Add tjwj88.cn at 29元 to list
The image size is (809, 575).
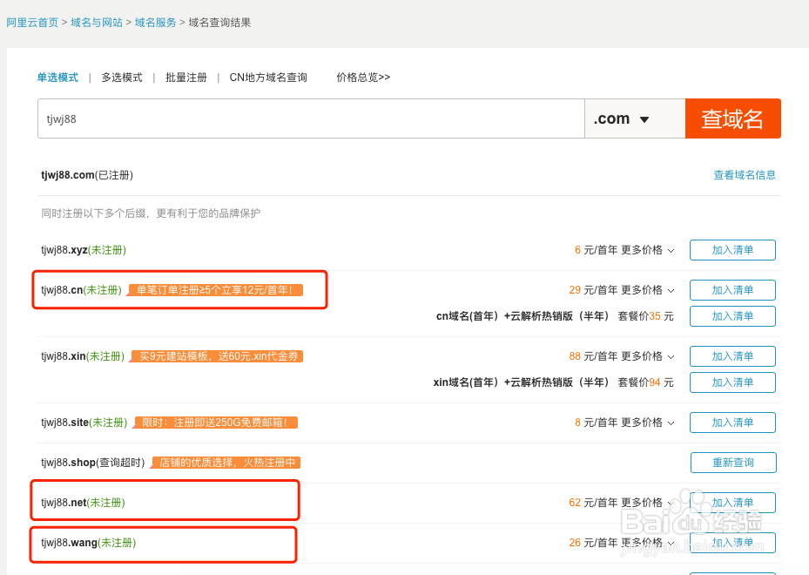tap(732, 290)
